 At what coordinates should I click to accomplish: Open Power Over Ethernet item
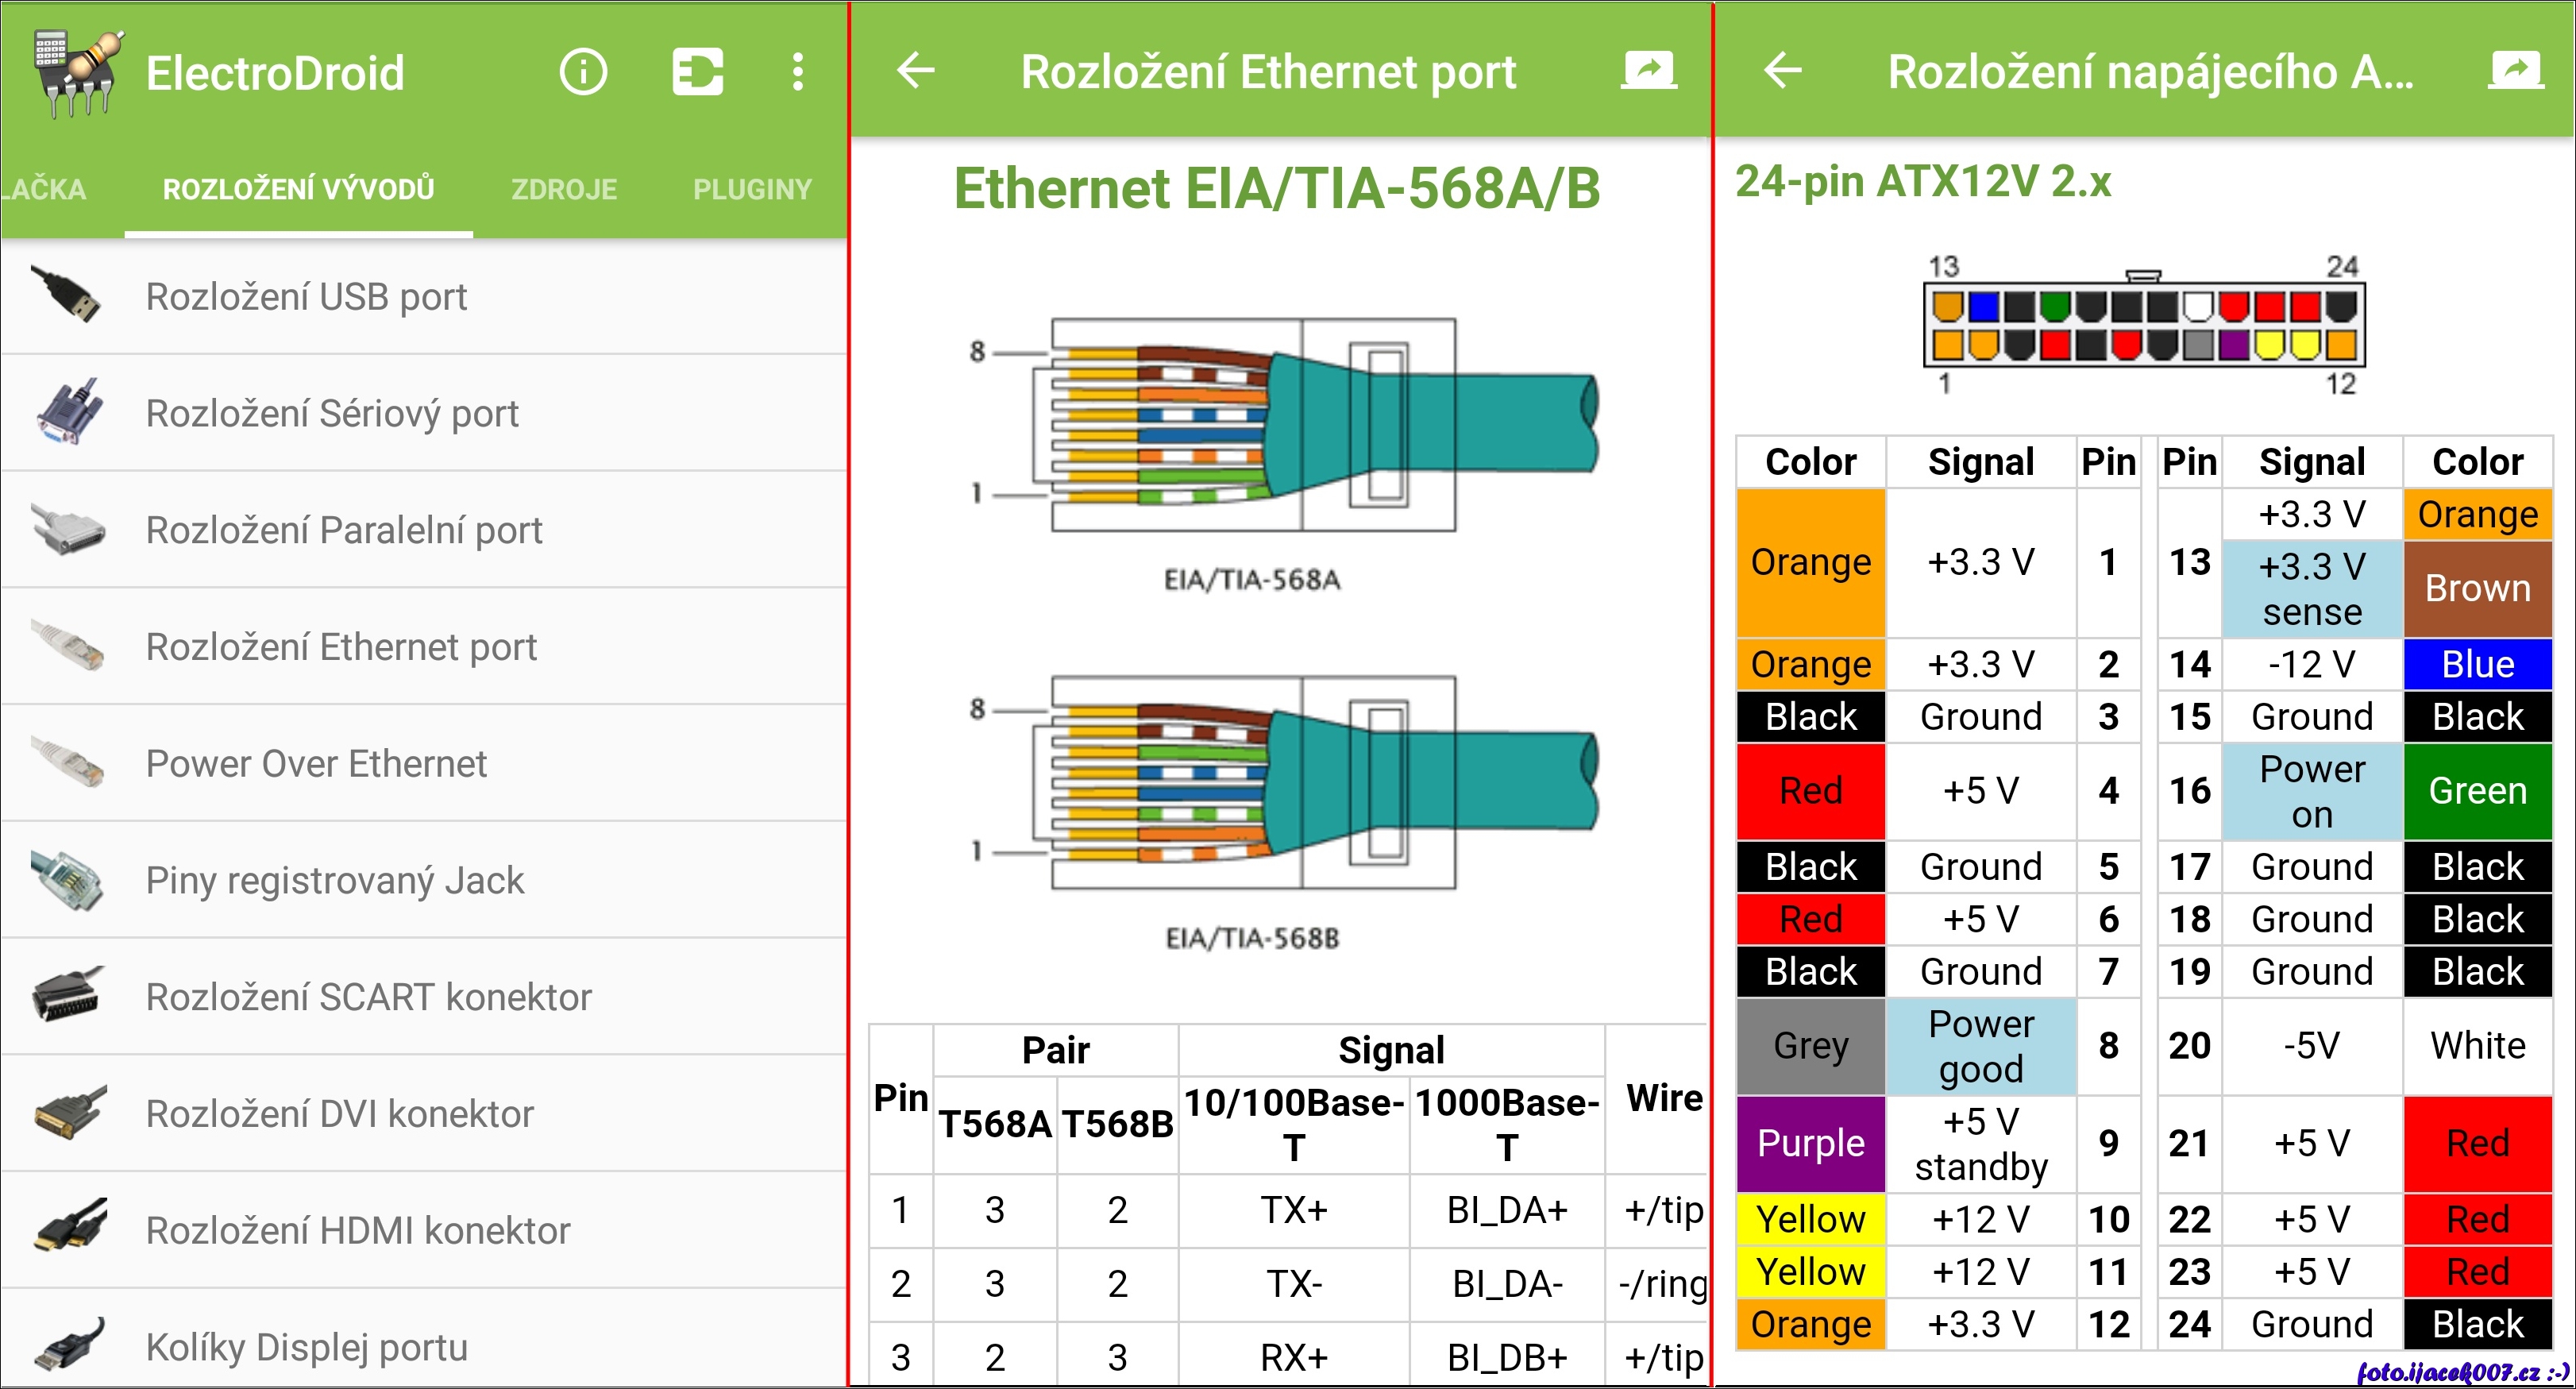tap(316, 763)
